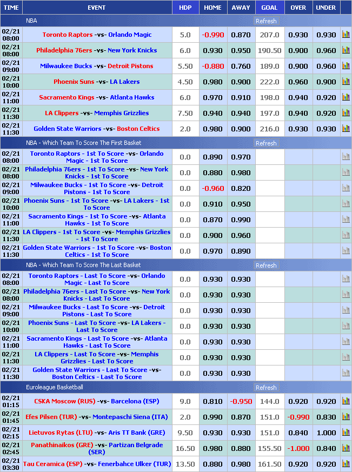Screen dimensions: 352x472
Task: Click chart icon for Tau Ceramica vs Fenerbahce
Action: tap(346, 464)
